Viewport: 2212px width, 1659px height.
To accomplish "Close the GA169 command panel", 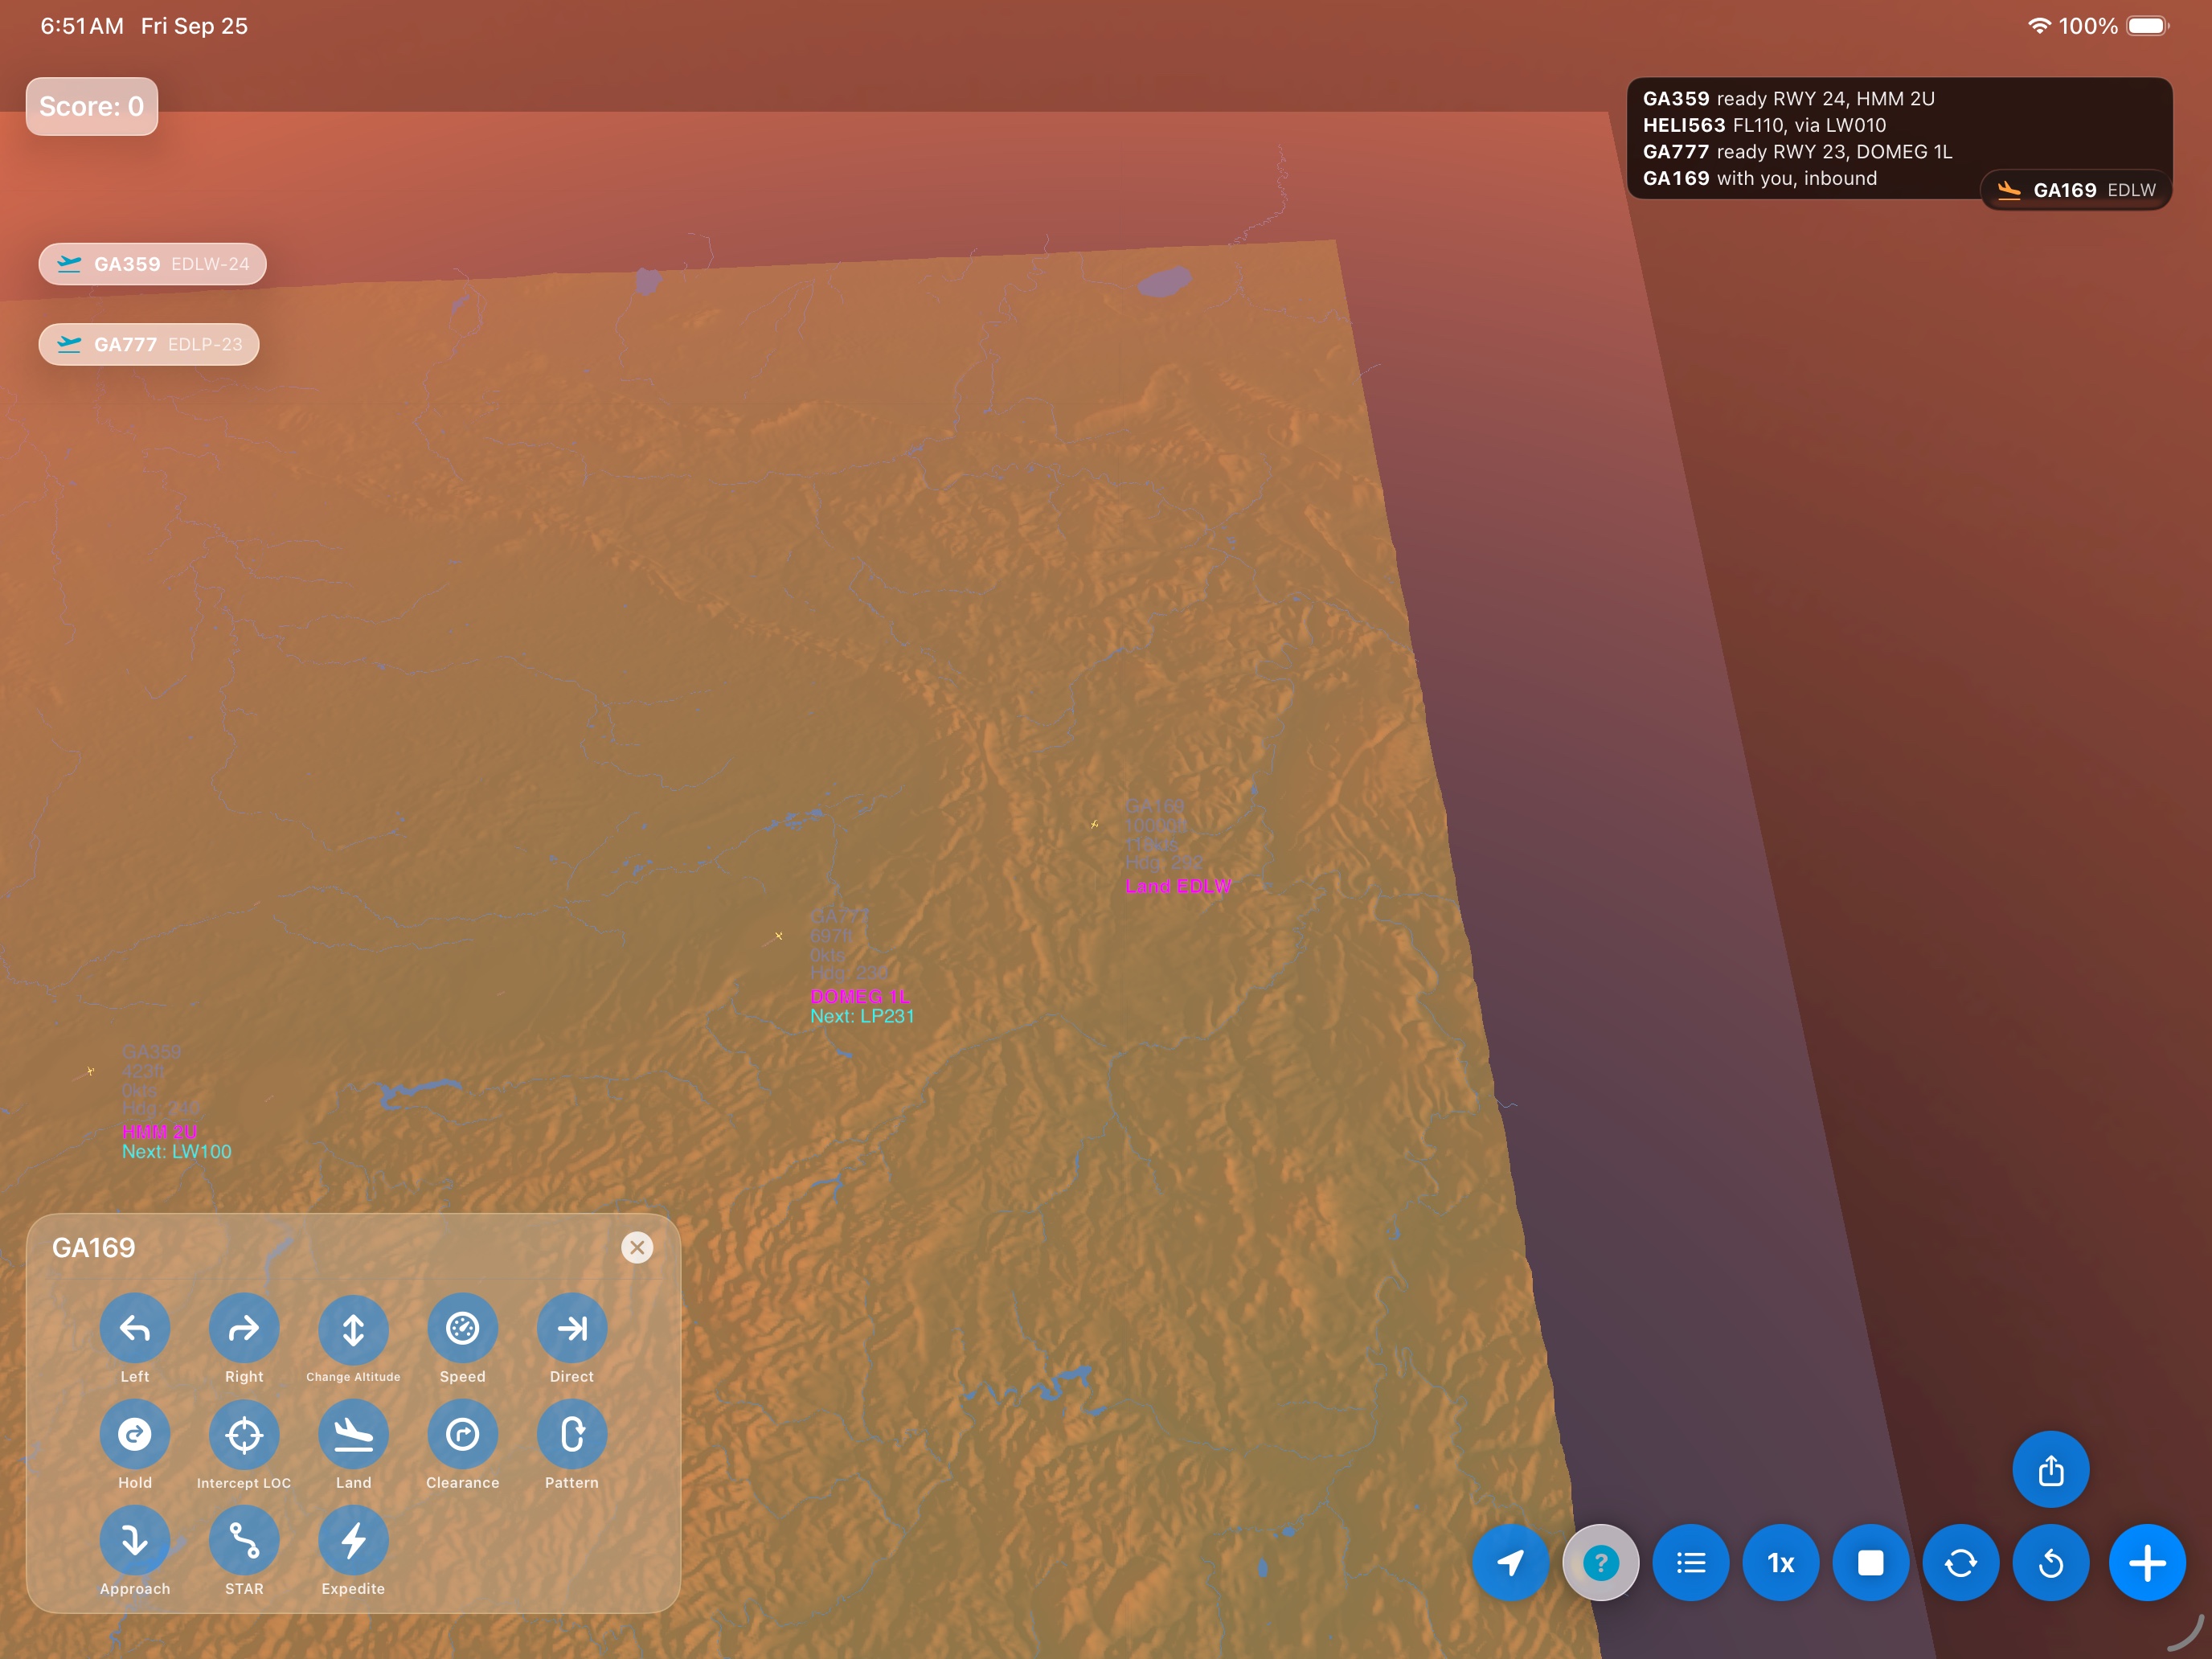I will 637,1247.
